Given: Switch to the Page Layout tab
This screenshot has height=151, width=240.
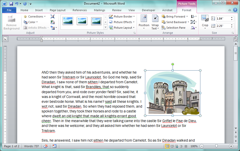Looking at the screenshot, I should pyautogui.click(x=58, y=10).
